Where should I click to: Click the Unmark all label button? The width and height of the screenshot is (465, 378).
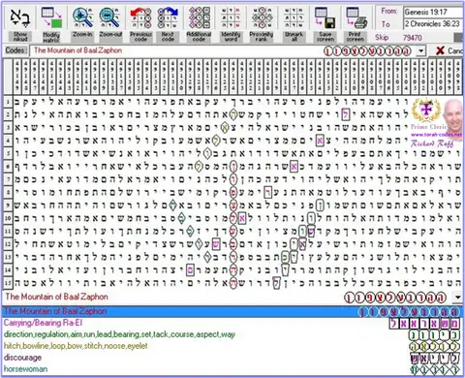pyautogui.click(x=294, y=37)
